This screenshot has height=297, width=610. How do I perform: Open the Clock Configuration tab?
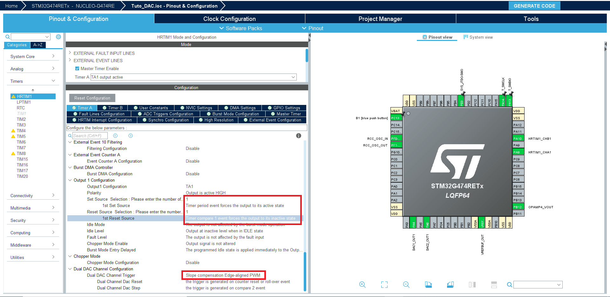tap(229, 19)
